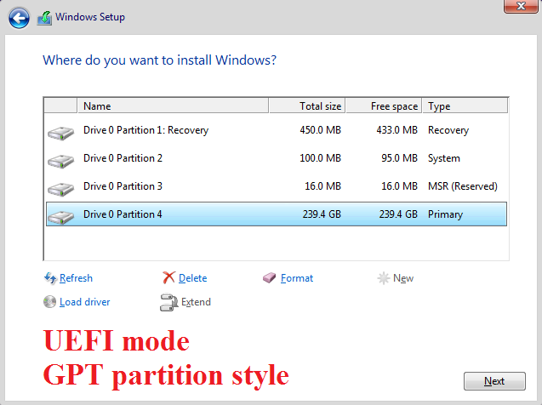Click the Extend partition icon
Screen dimensions: 542x405
[x=168, y=302]
